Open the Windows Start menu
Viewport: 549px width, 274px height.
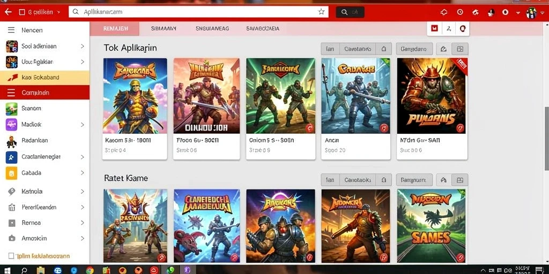[x=7, y=270]
